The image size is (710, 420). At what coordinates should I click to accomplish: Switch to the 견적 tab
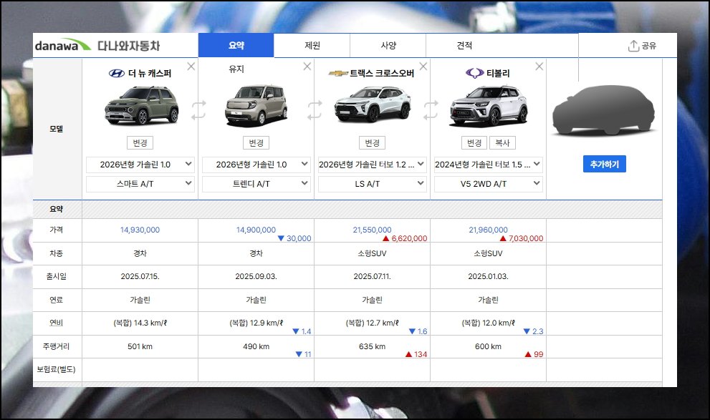pyautogui.click(x=464, y=45)
